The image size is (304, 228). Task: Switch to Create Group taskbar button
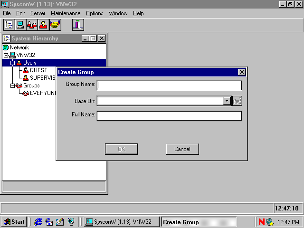(x=199, y=222)
